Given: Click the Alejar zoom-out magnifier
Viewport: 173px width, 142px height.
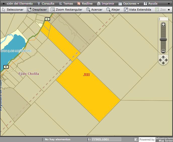Looking at the screenshot, I should pyautogui.click(x=113, y=10).
